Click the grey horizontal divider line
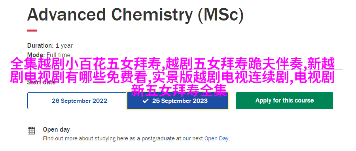Image resolution: width=356 pixels, height=151 pixels. pos(338,70)
